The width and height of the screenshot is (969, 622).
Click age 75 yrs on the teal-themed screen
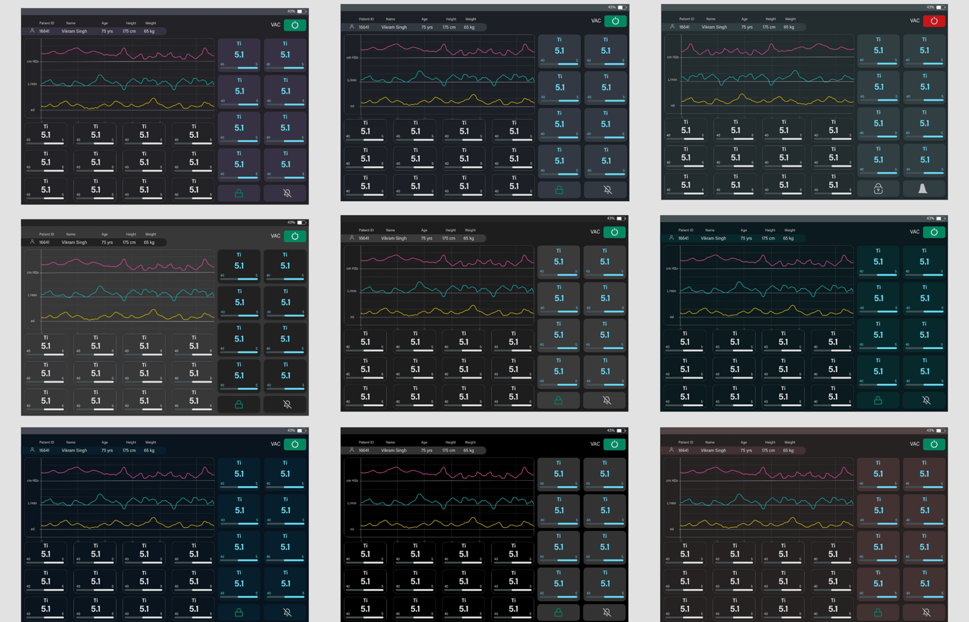click(746, 238)
